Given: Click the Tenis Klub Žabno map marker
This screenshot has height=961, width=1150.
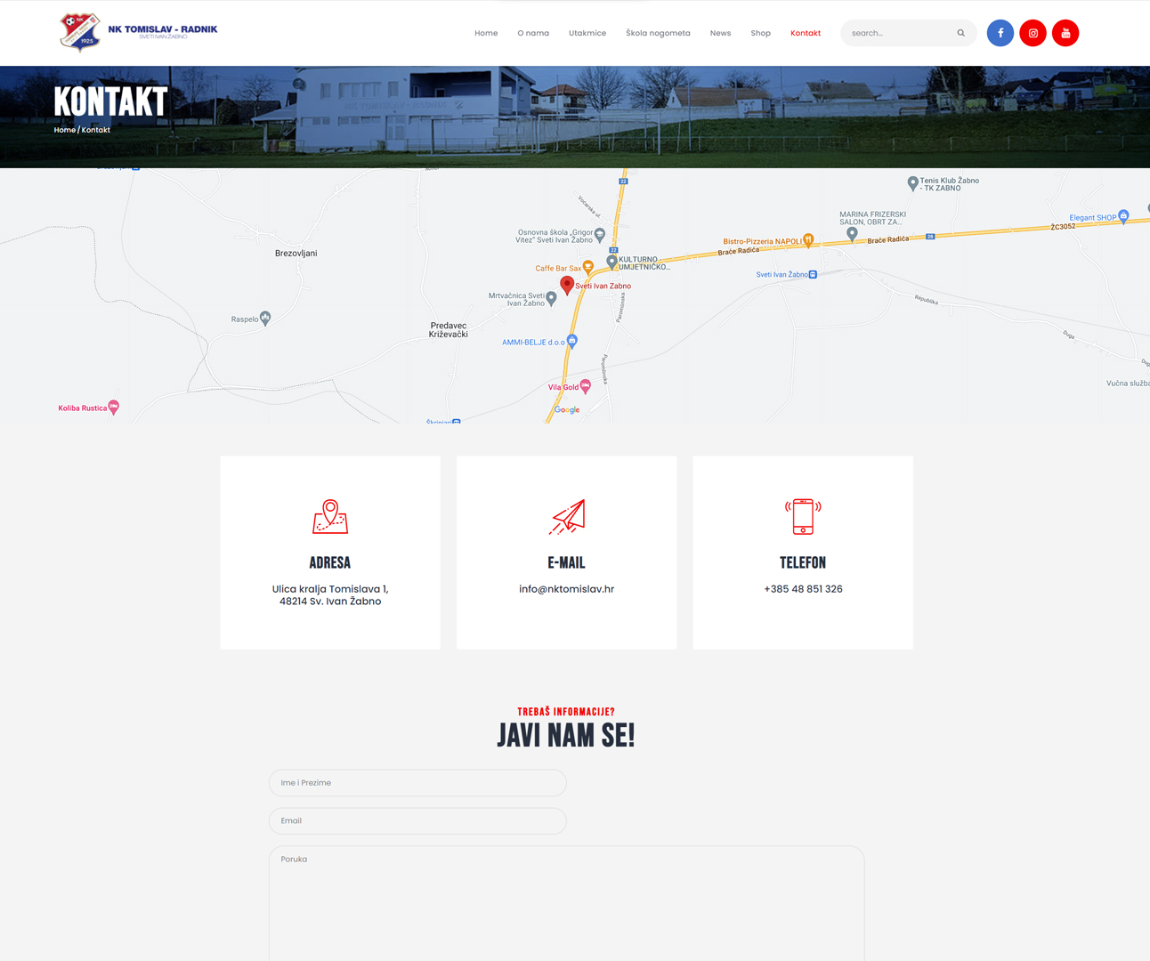Looking at the screenshot, I should pyautogui.click(x=912, y=183).
